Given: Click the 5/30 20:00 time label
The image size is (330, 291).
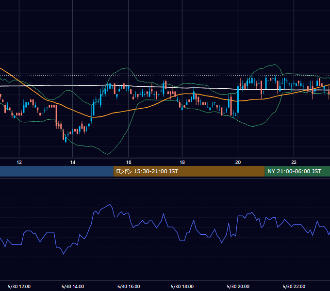Looking at the screenshot, I should [238, 286].
